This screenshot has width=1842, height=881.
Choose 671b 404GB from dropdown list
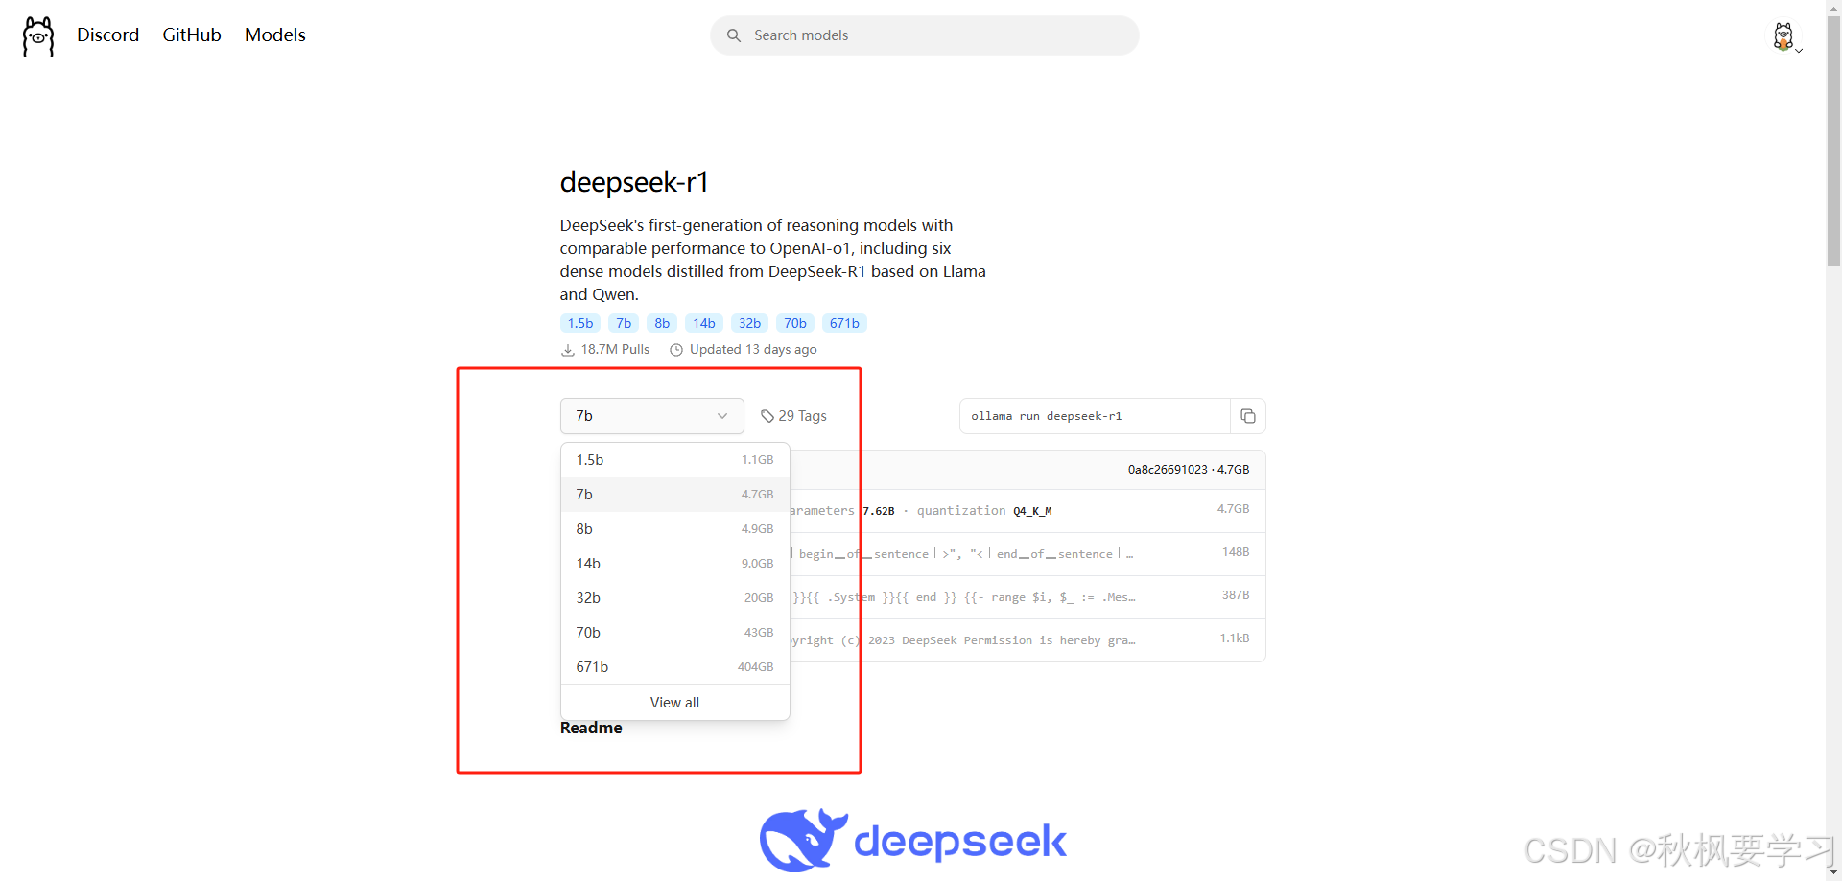674,667
